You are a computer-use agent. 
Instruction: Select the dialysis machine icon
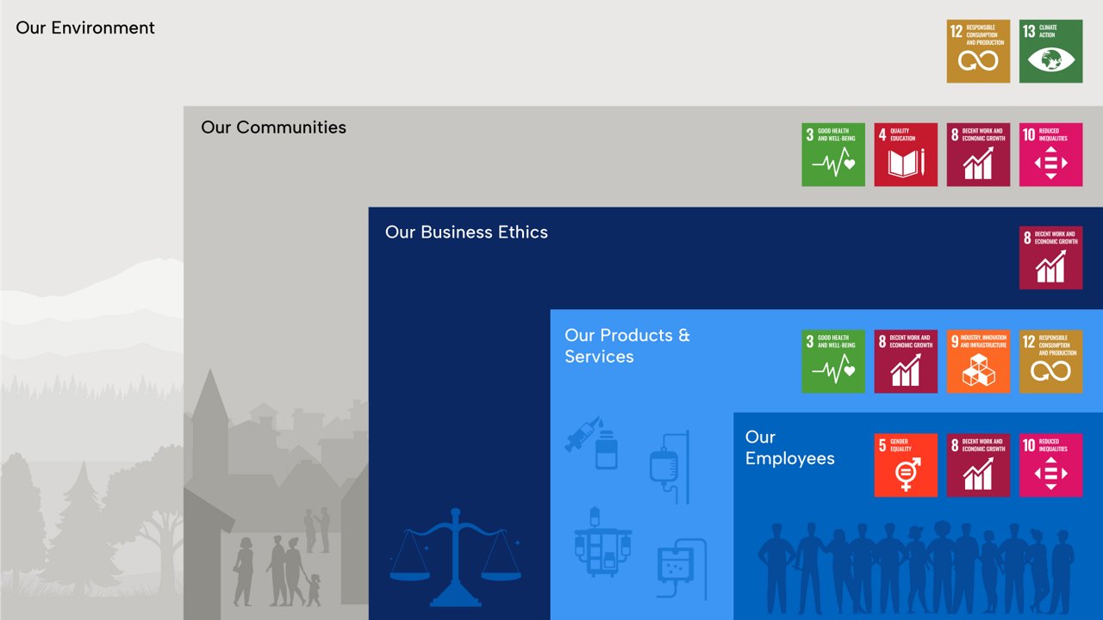click(x=682, y=569)
